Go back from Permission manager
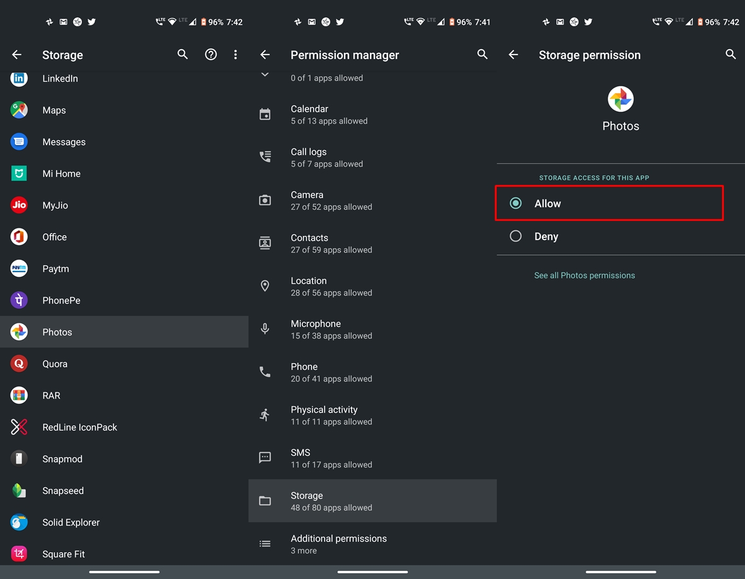 pyautogui.click(x=265, y=55)
